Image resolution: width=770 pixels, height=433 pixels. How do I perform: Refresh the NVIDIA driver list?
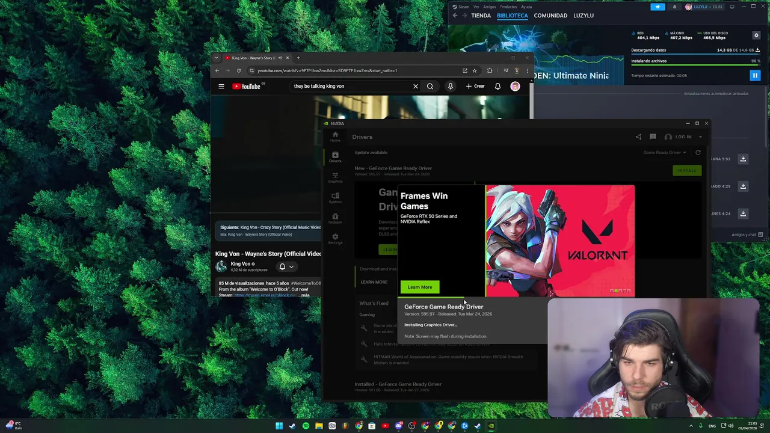(698, 153)
